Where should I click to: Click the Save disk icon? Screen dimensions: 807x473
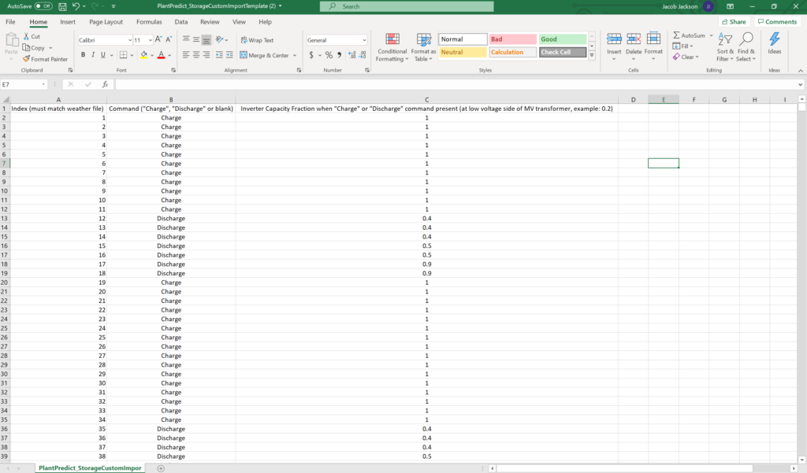(62, 6)
